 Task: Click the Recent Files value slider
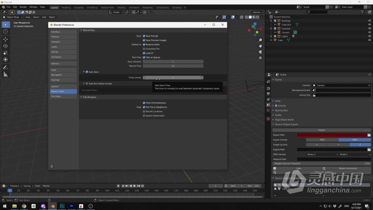(173, 66)
